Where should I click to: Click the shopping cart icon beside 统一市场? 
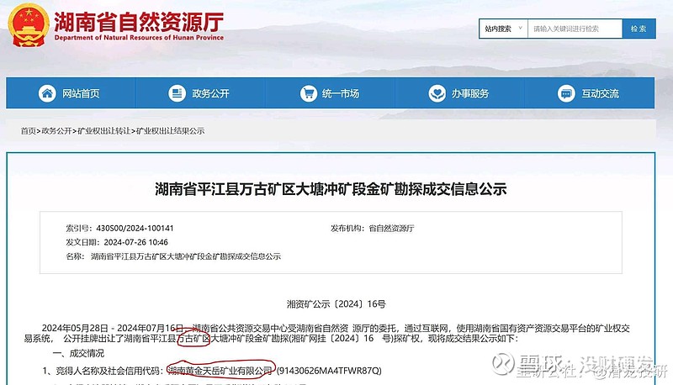pyautogui.click(x=308, y=93)
